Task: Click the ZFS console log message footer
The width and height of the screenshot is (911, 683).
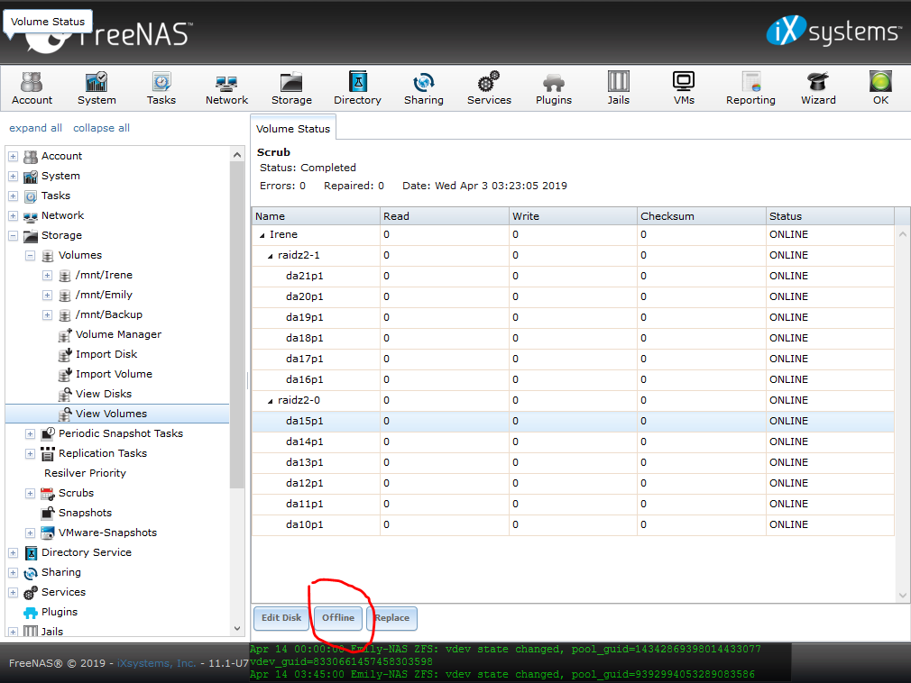Action: click(x=520, y=661)
